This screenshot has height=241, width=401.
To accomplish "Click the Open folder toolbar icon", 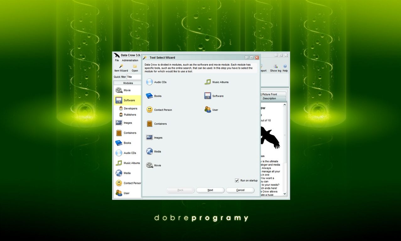I will click(x=135, y=66).
